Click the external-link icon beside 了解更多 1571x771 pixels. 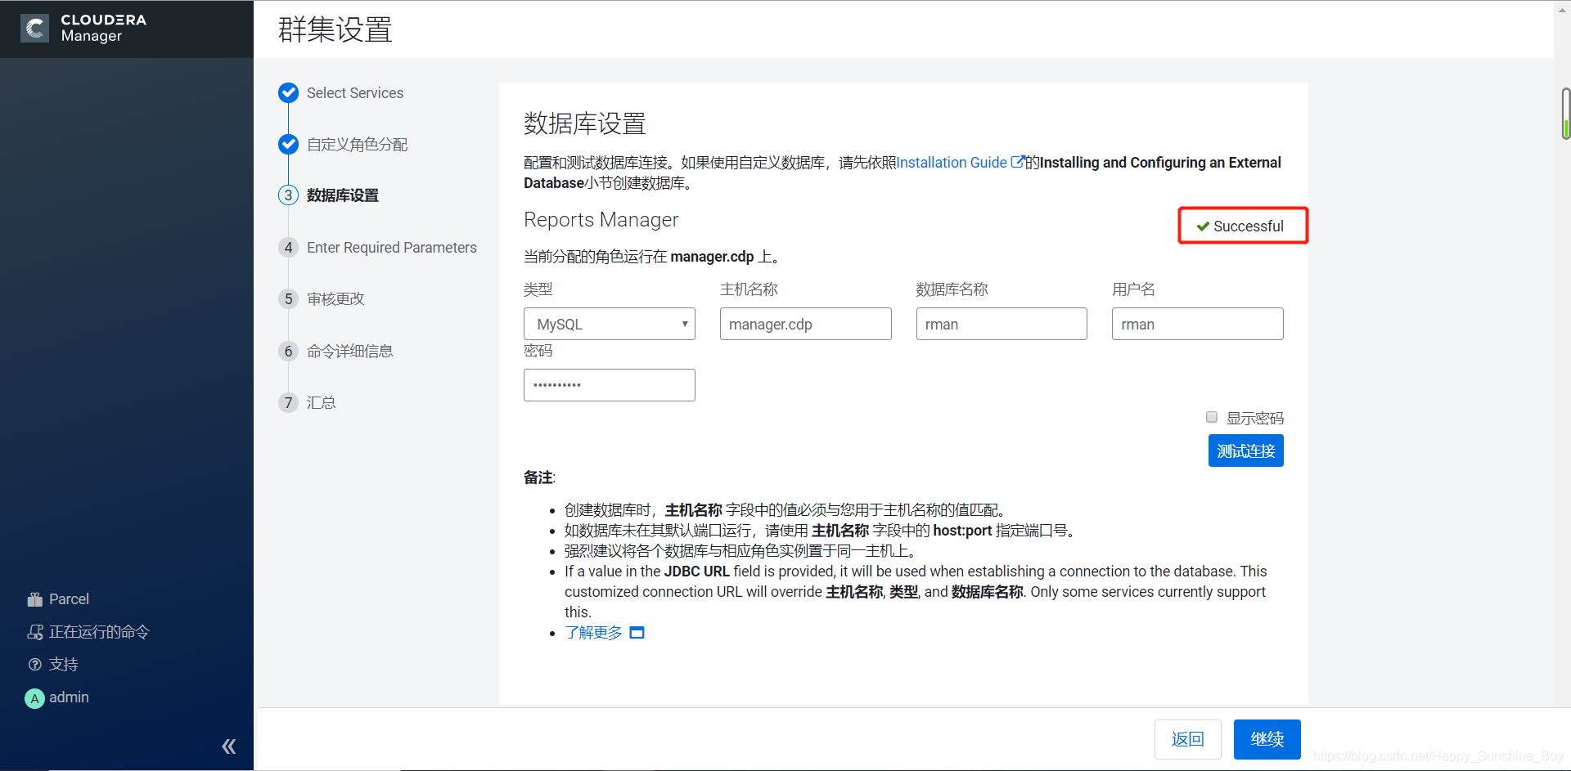coord(637,632)
